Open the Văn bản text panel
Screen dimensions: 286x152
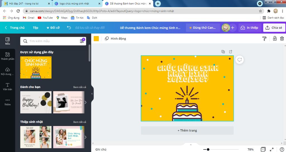[x=8, y=87]
